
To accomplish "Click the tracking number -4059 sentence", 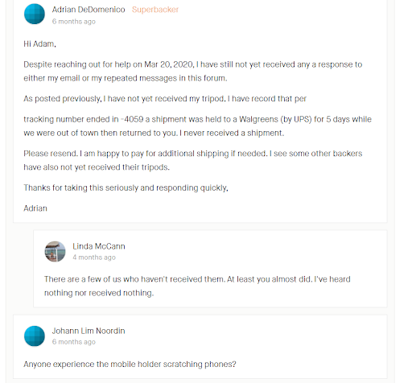I will tap(197, 126).
